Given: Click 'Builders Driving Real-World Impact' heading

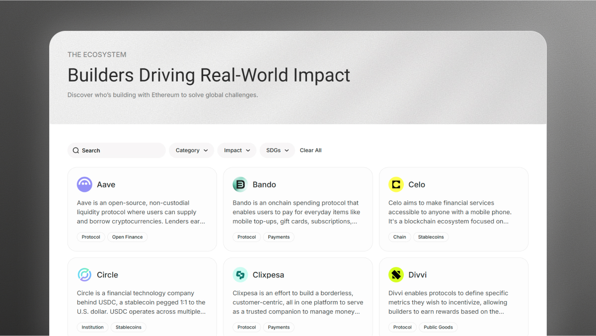Looking at the screenshot, I should [x=209, y=75].
